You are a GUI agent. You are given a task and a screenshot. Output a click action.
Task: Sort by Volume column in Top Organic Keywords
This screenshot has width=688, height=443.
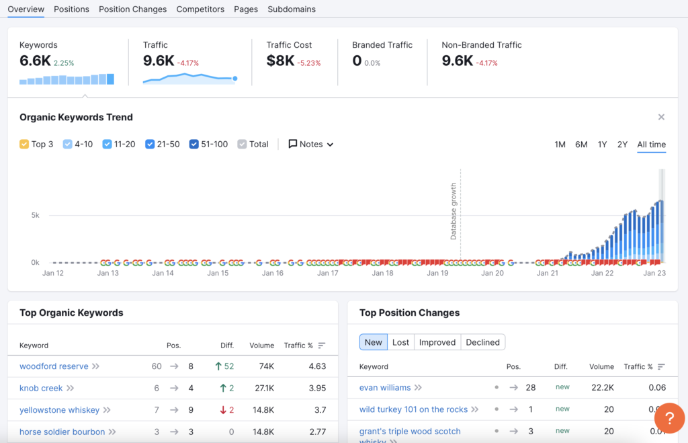(262, 346)
